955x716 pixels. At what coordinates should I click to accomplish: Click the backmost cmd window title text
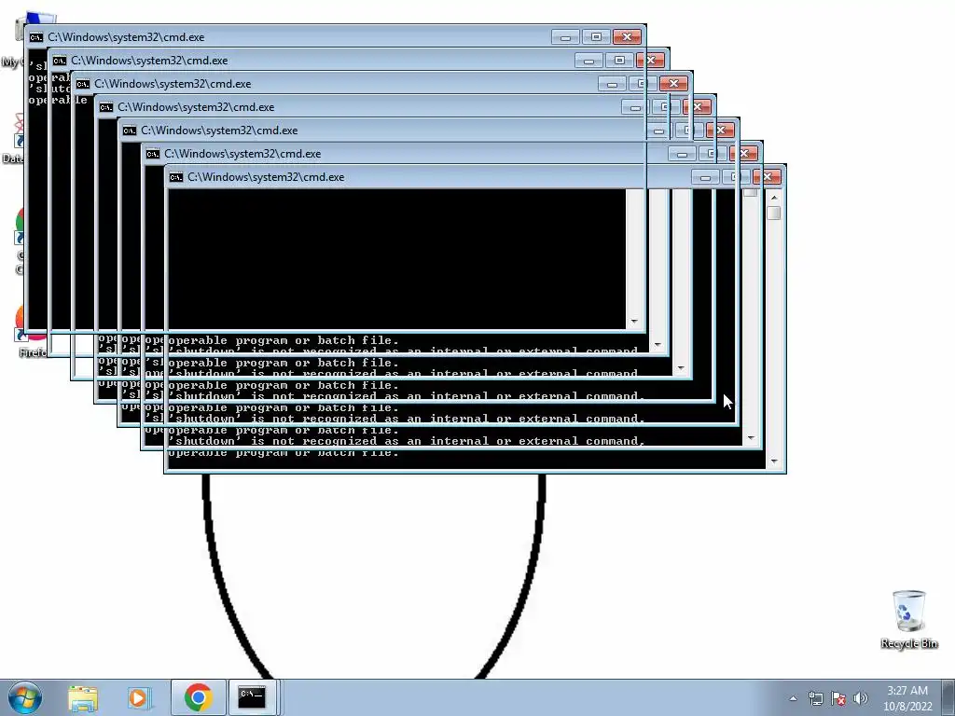[x=126, y=37]
